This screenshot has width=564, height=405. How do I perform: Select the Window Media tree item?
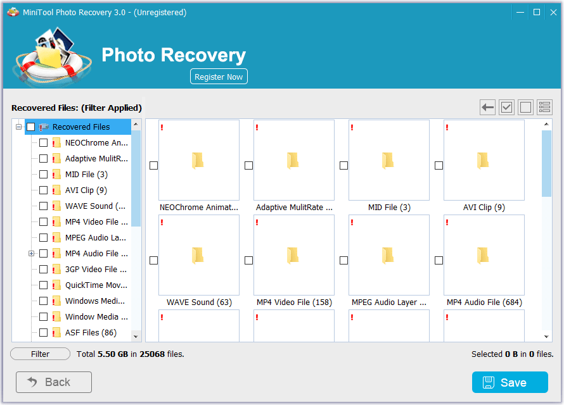[96, 316]
